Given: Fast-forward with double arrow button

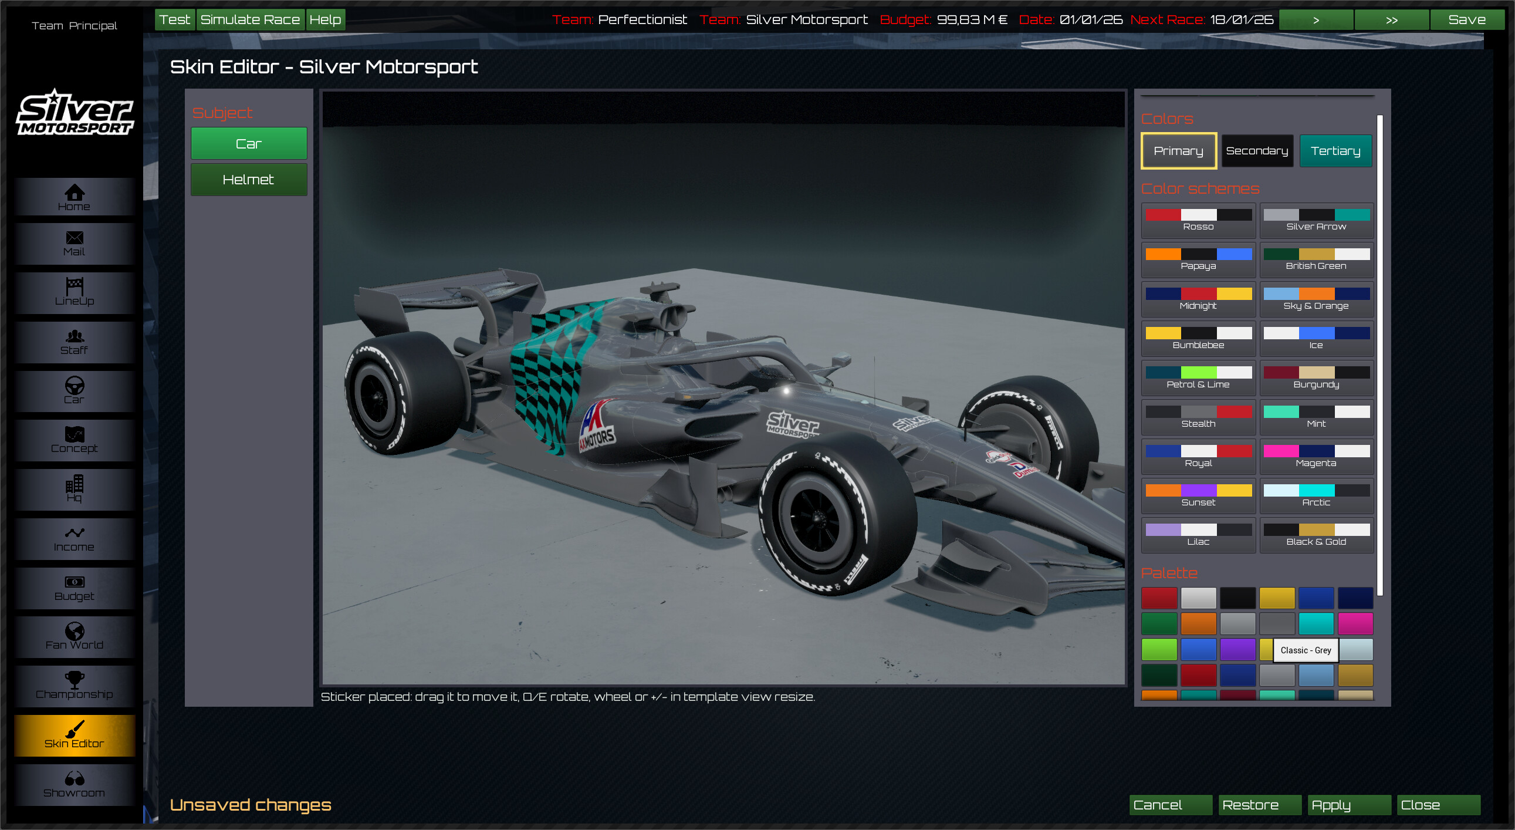Looking at the screenshot, I should point(1392,19).
